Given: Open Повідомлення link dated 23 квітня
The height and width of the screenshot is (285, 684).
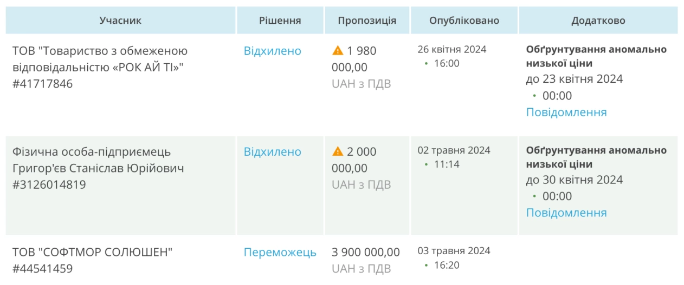Looking at the screenshot, I should click(x=566, y=112).
